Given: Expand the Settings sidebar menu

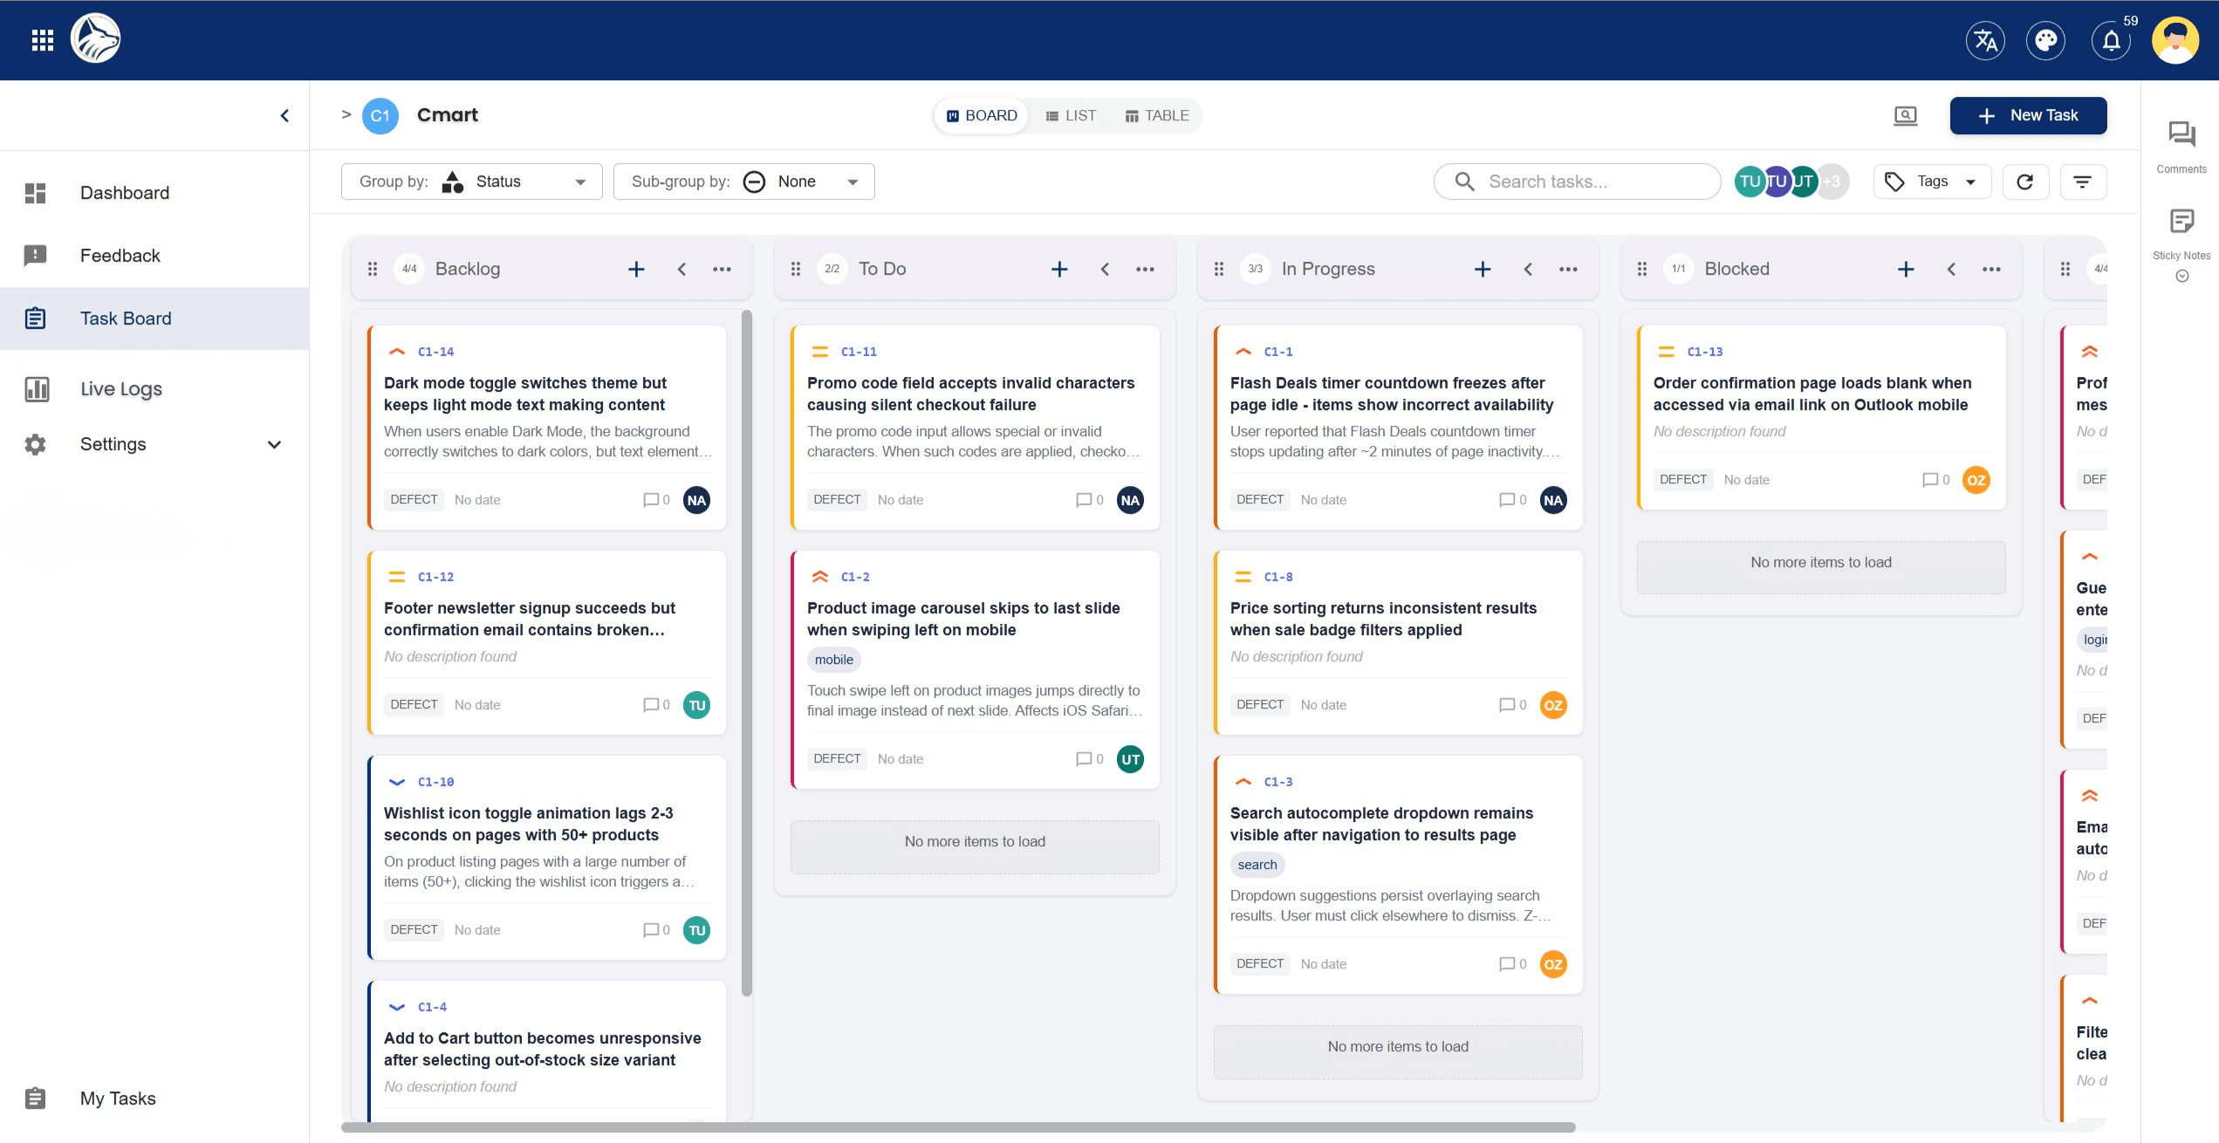Looking at the screenshot, I should tap(274, 444).
